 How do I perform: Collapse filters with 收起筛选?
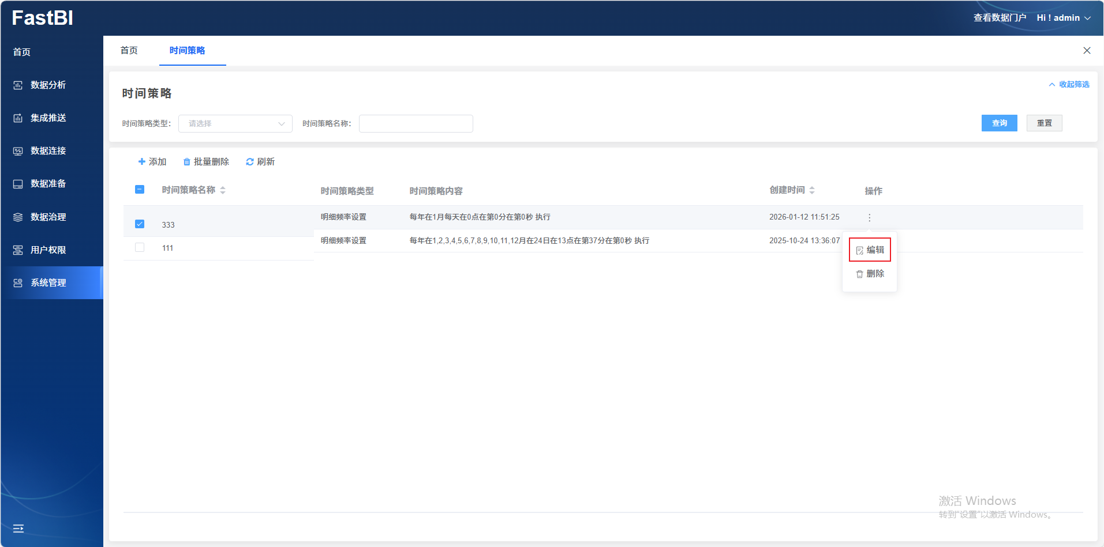click(x=1069, y=85)
